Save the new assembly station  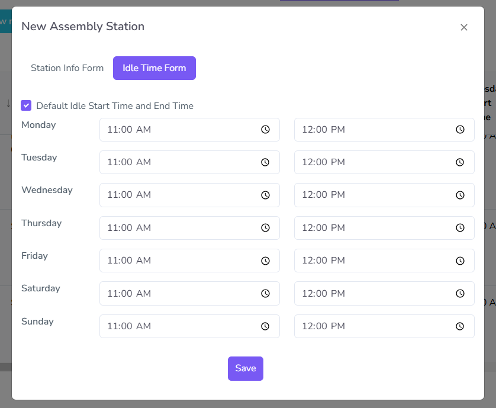tap(245, 368)
